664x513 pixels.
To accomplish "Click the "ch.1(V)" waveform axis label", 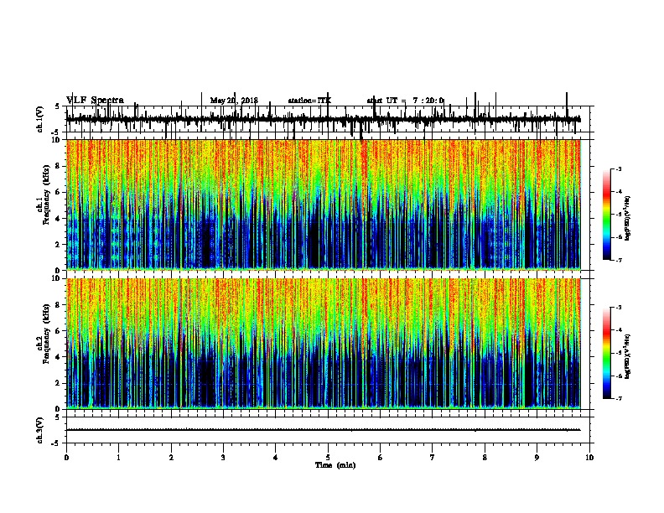I will pyautogui.click(x=40, y=119).
